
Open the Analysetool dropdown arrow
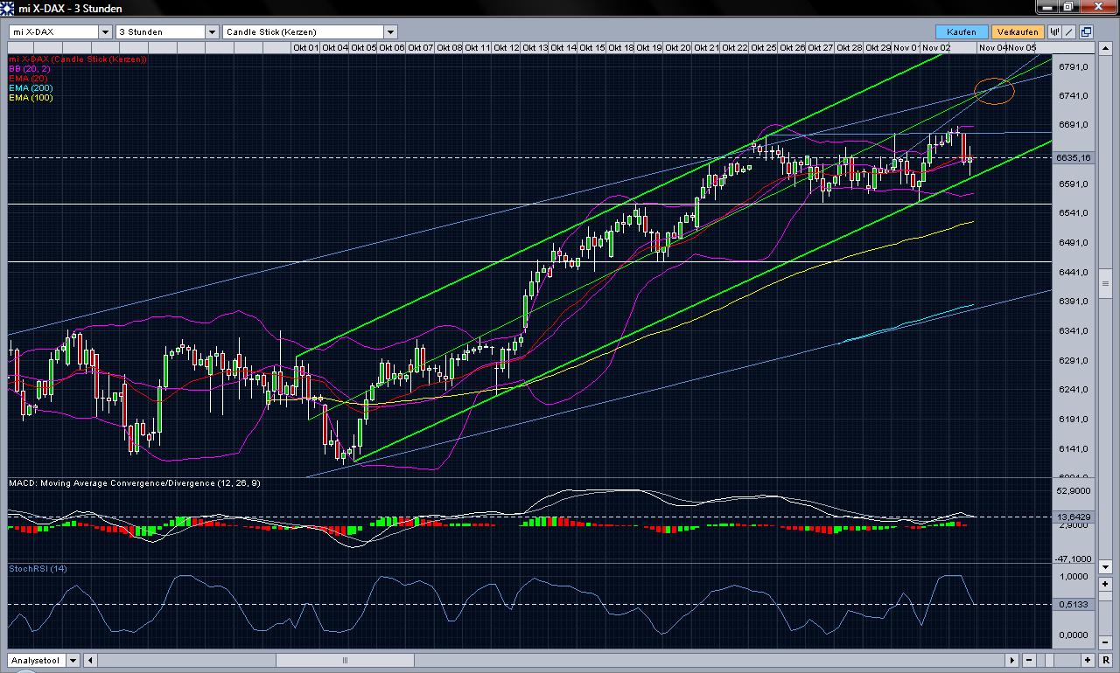point(73,660)
